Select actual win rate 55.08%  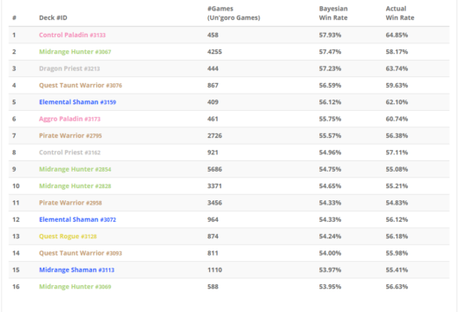(397, 169)
